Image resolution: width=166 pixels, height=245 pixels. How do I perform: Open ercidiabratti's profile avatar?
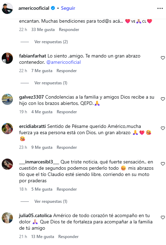point(7,129)
